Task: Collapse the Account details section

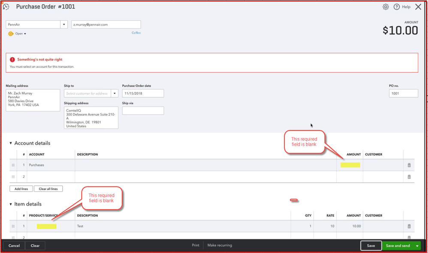Action: [11, 143]
